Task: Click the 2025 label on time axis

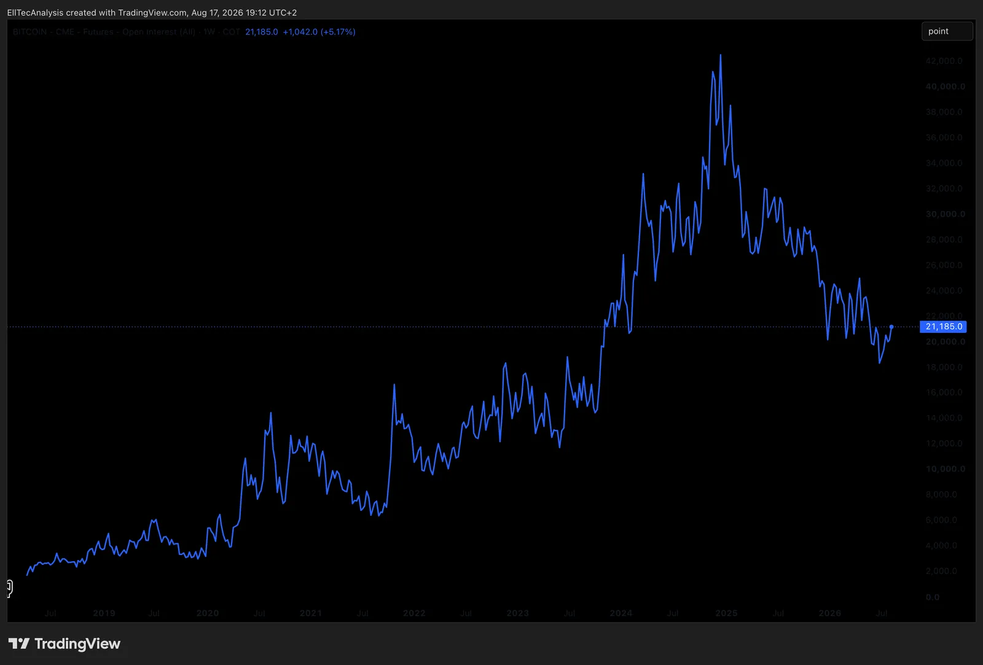Action: pos(726,613)
